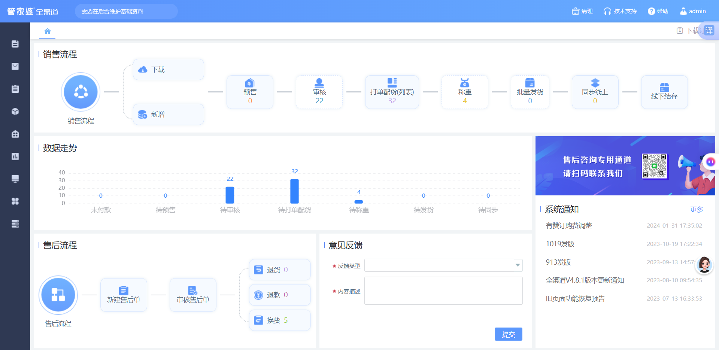Click the 新建售后单 icon
This screenshot has height=350, width=719.
[124, 290]
